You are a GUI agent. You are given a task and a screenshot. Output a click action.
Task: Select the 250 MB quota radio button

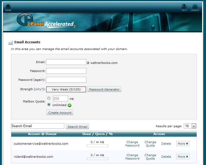click(49, 98)
